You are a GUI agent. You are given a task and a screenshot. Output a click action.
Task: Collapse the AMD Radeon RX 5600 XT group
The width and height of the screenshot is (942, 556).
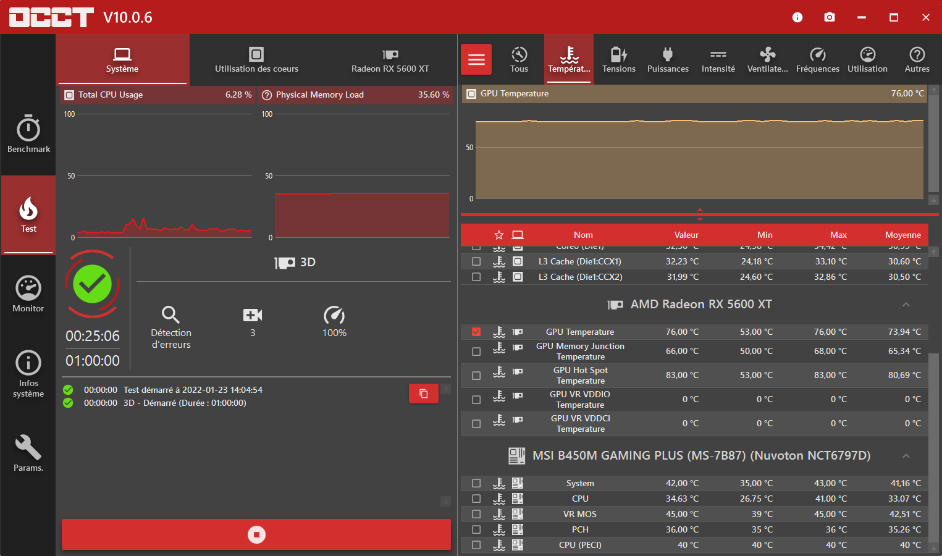[906, 305]
